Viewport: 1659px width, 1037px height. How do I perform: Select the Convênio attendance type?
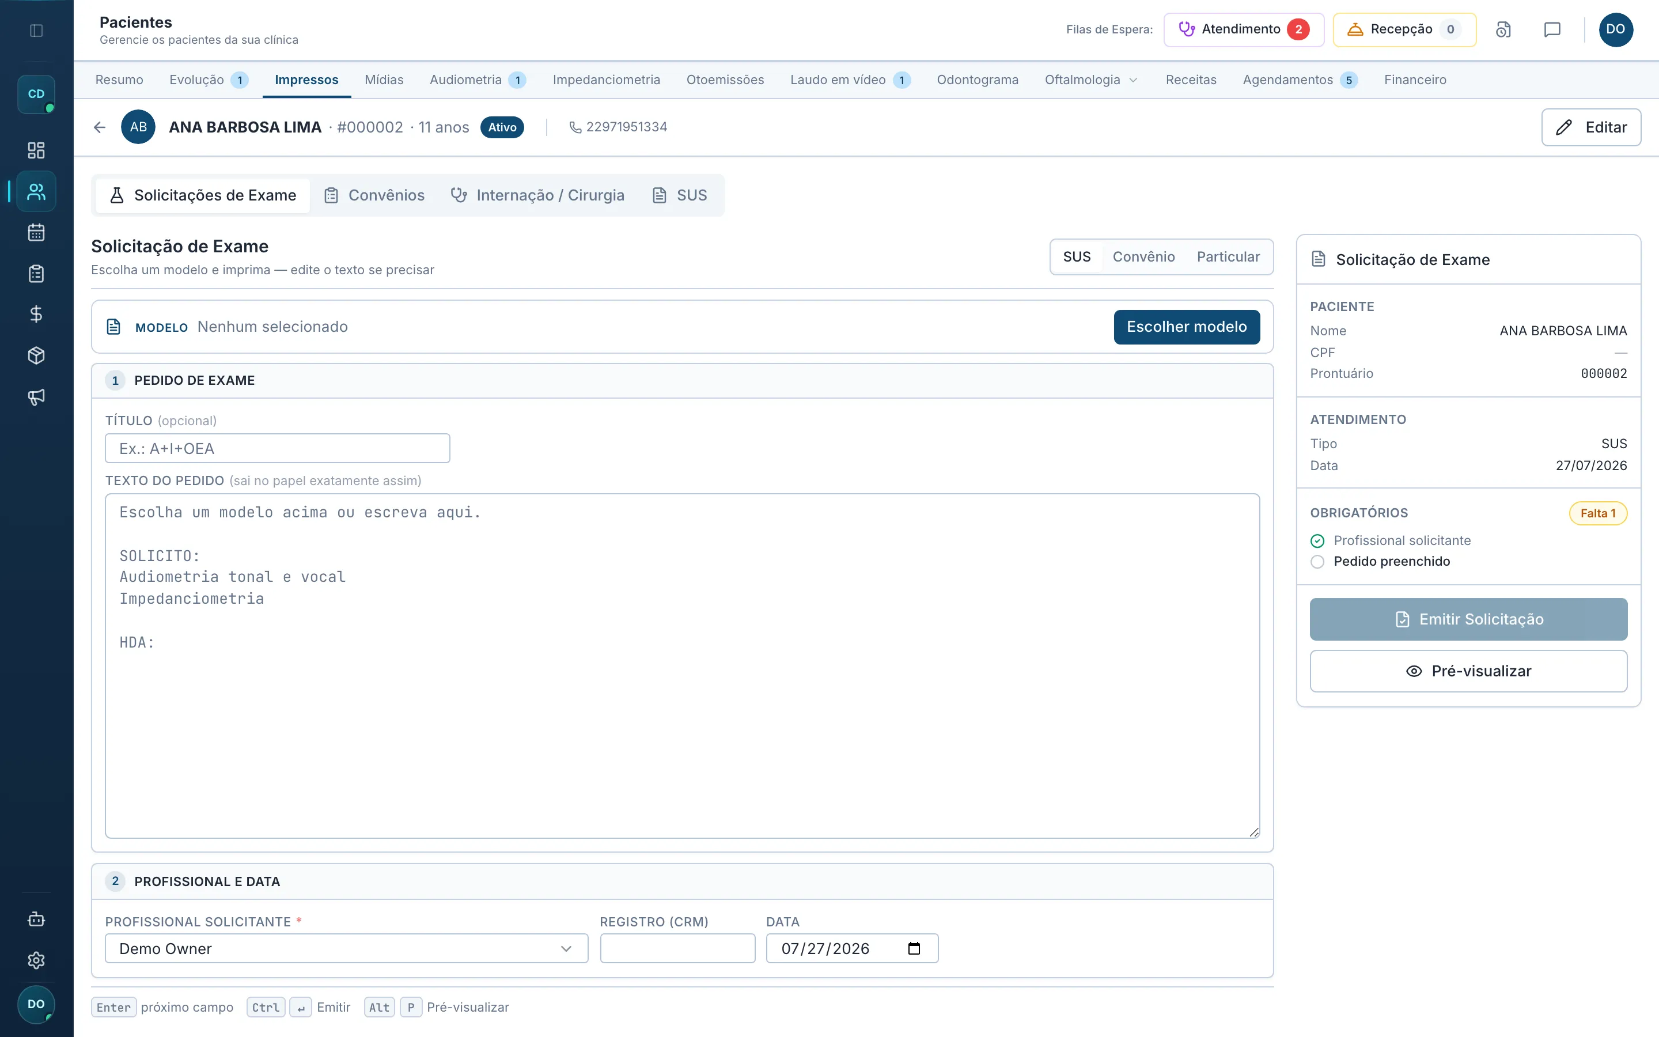(x=1143, y=256)
